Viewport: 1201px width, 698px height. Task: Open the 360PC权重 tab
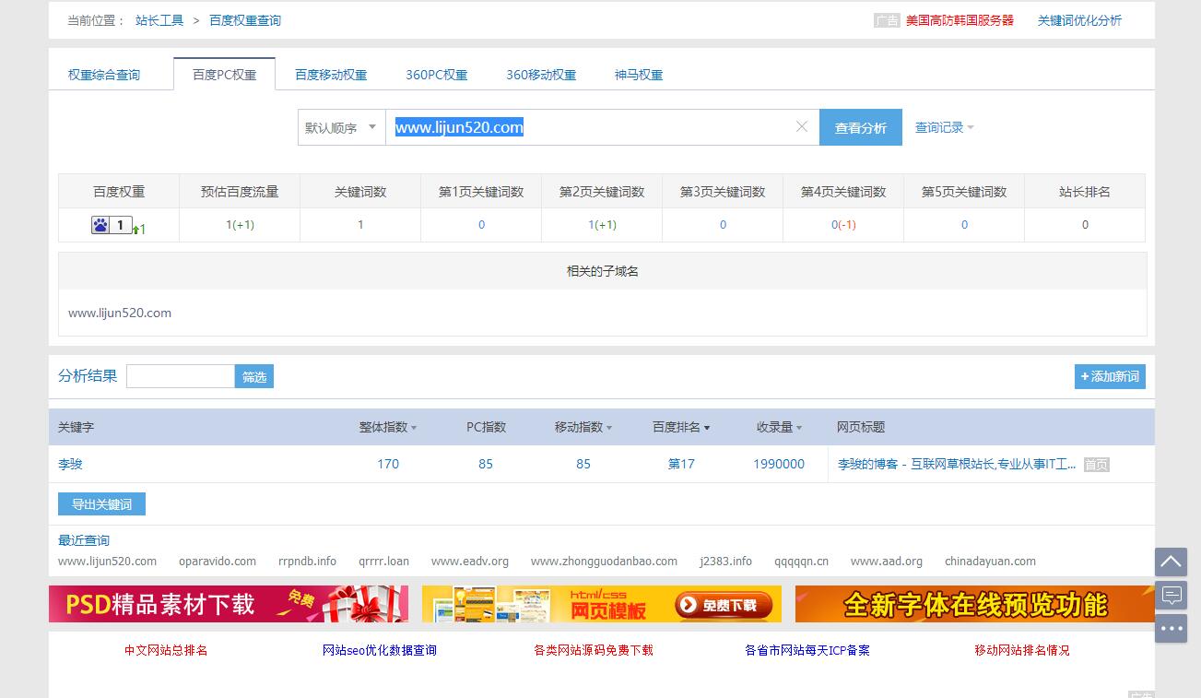tap(436, 75)
